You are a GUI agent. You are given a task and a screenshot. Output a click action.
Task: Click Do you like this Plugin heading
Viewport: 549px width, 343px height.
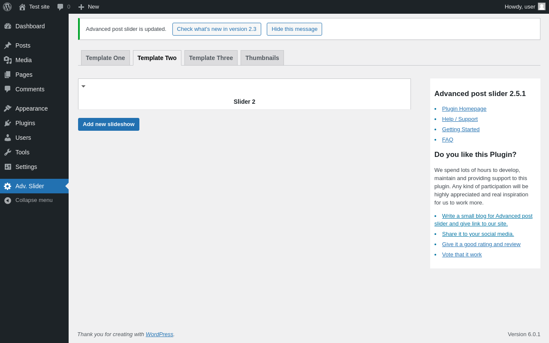coord(475,155)
